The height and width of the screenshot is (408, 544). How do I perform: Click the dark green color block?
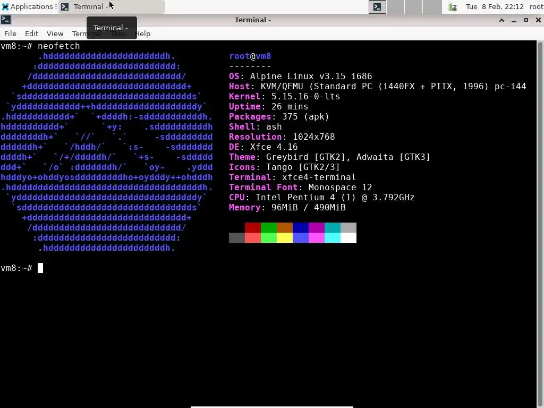pos(268,227)
